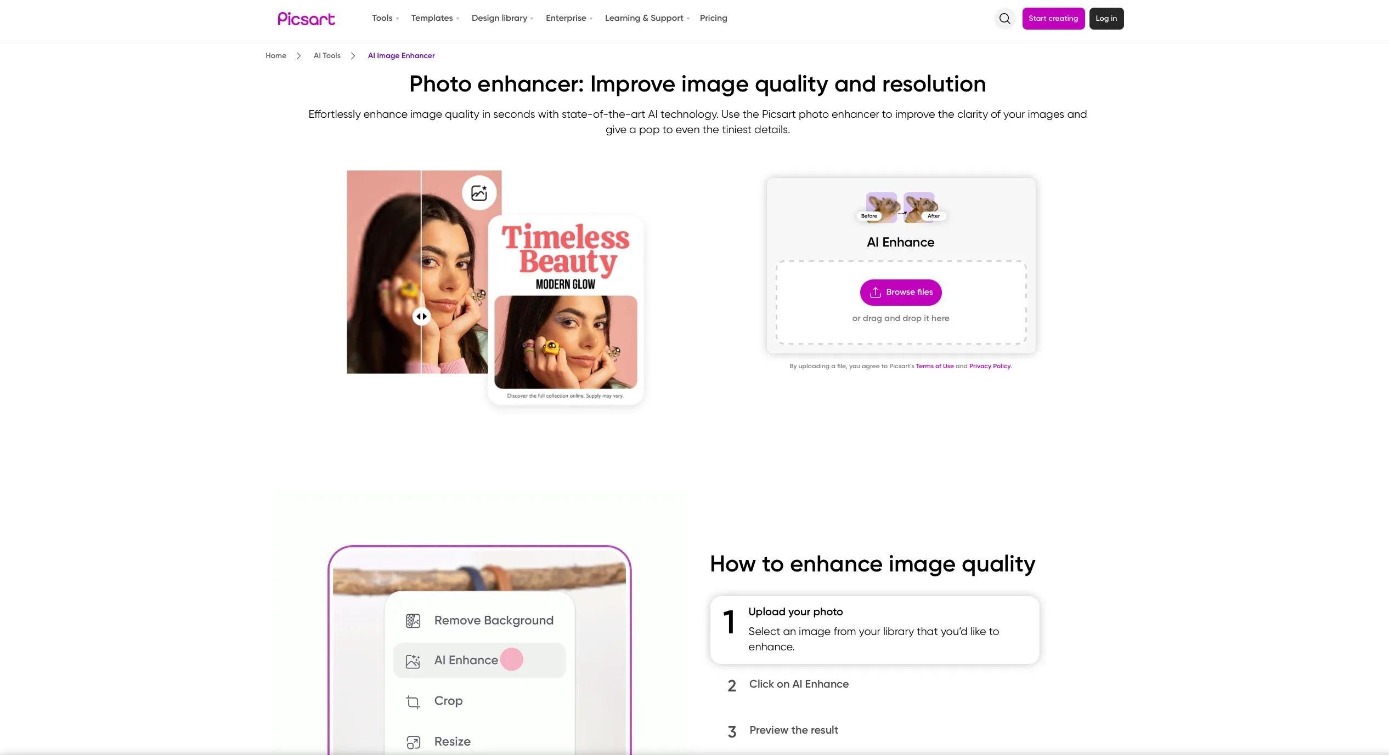Toggle the AI Enhance switch on

(x=511, y=659)
